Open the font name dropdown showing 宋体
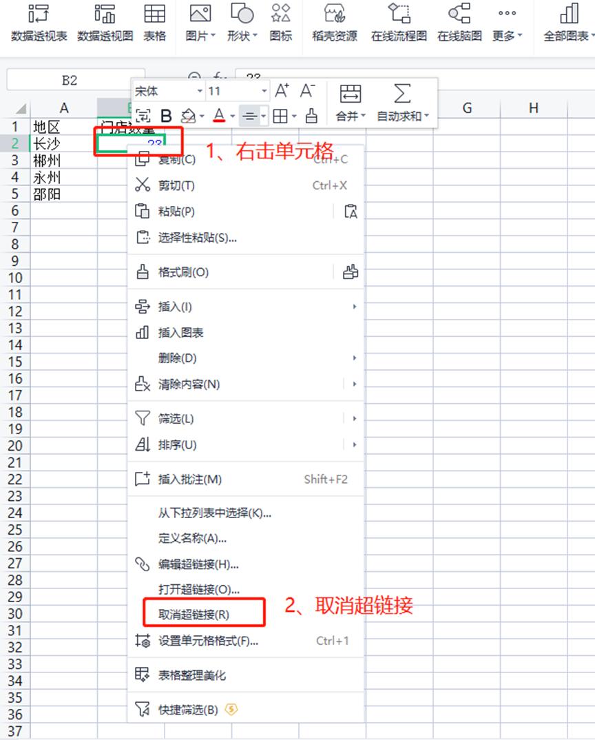 pos(165,90)
